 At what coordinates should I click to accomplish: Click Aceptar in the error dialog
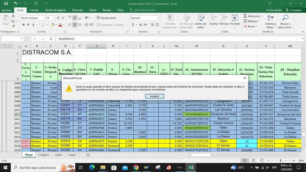(x=155, y=96)
